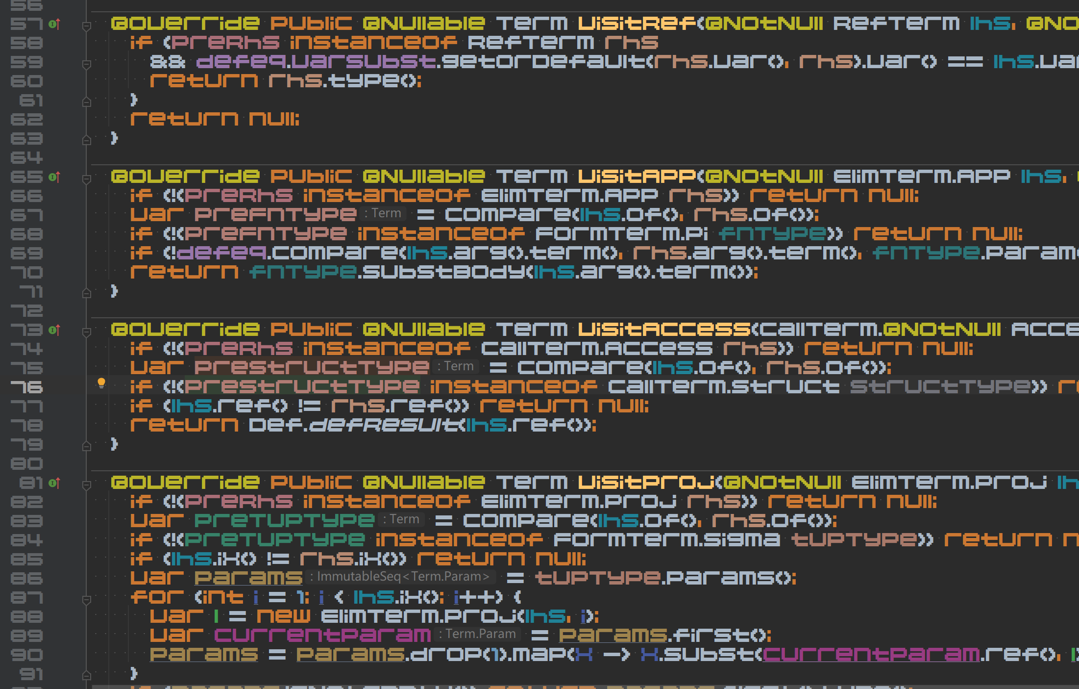Viewport: 1079px width, 689px height.
Task: Collapse the visitAccess method fold at line 73
Action: tap(86, 332)
